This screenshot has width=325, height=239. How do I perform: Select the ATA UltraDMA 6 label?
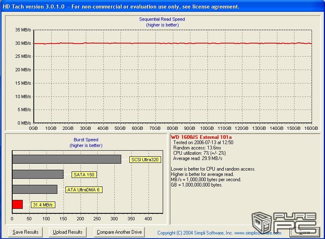tap(84, 190)
